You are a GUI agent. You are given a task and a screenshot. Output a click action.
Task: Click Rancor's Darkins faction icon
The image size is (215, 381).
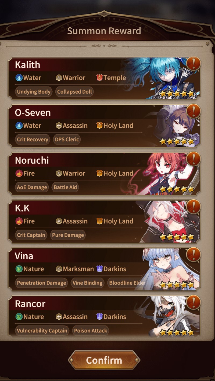(x=99, y=317)
